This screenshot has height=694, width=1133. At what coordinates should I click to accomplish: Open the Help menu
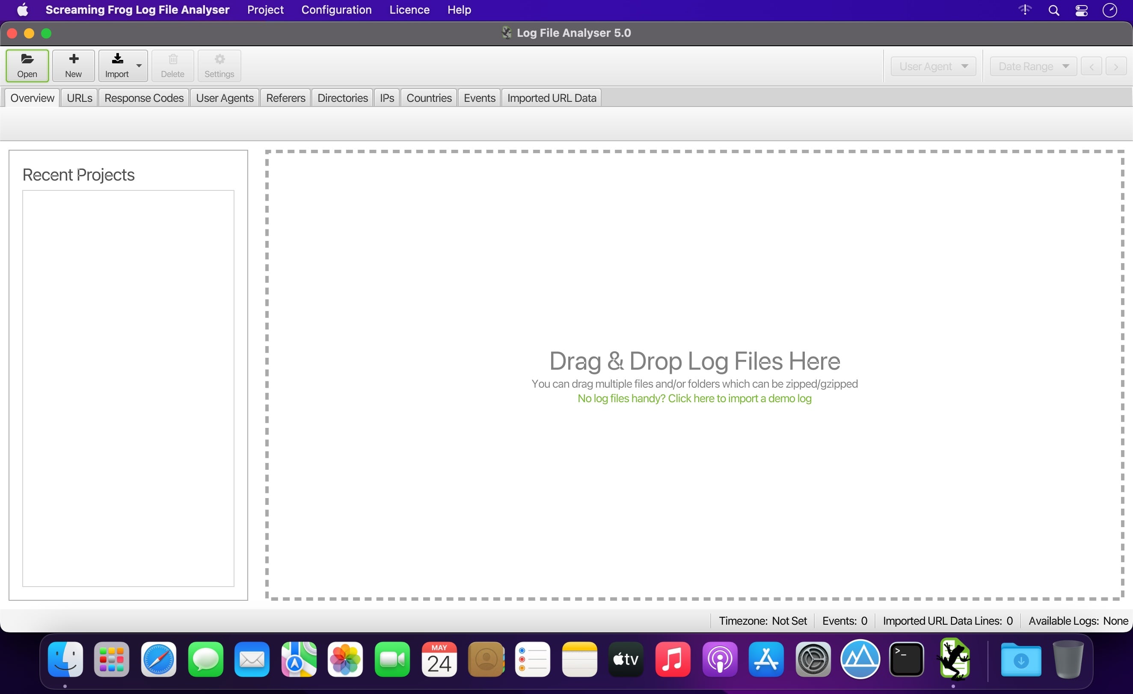coord(460,10)
